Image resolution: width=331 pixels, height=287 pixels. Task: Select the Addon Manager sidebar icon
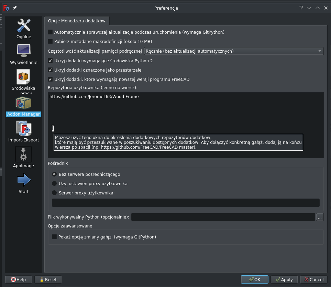[23, 107]
